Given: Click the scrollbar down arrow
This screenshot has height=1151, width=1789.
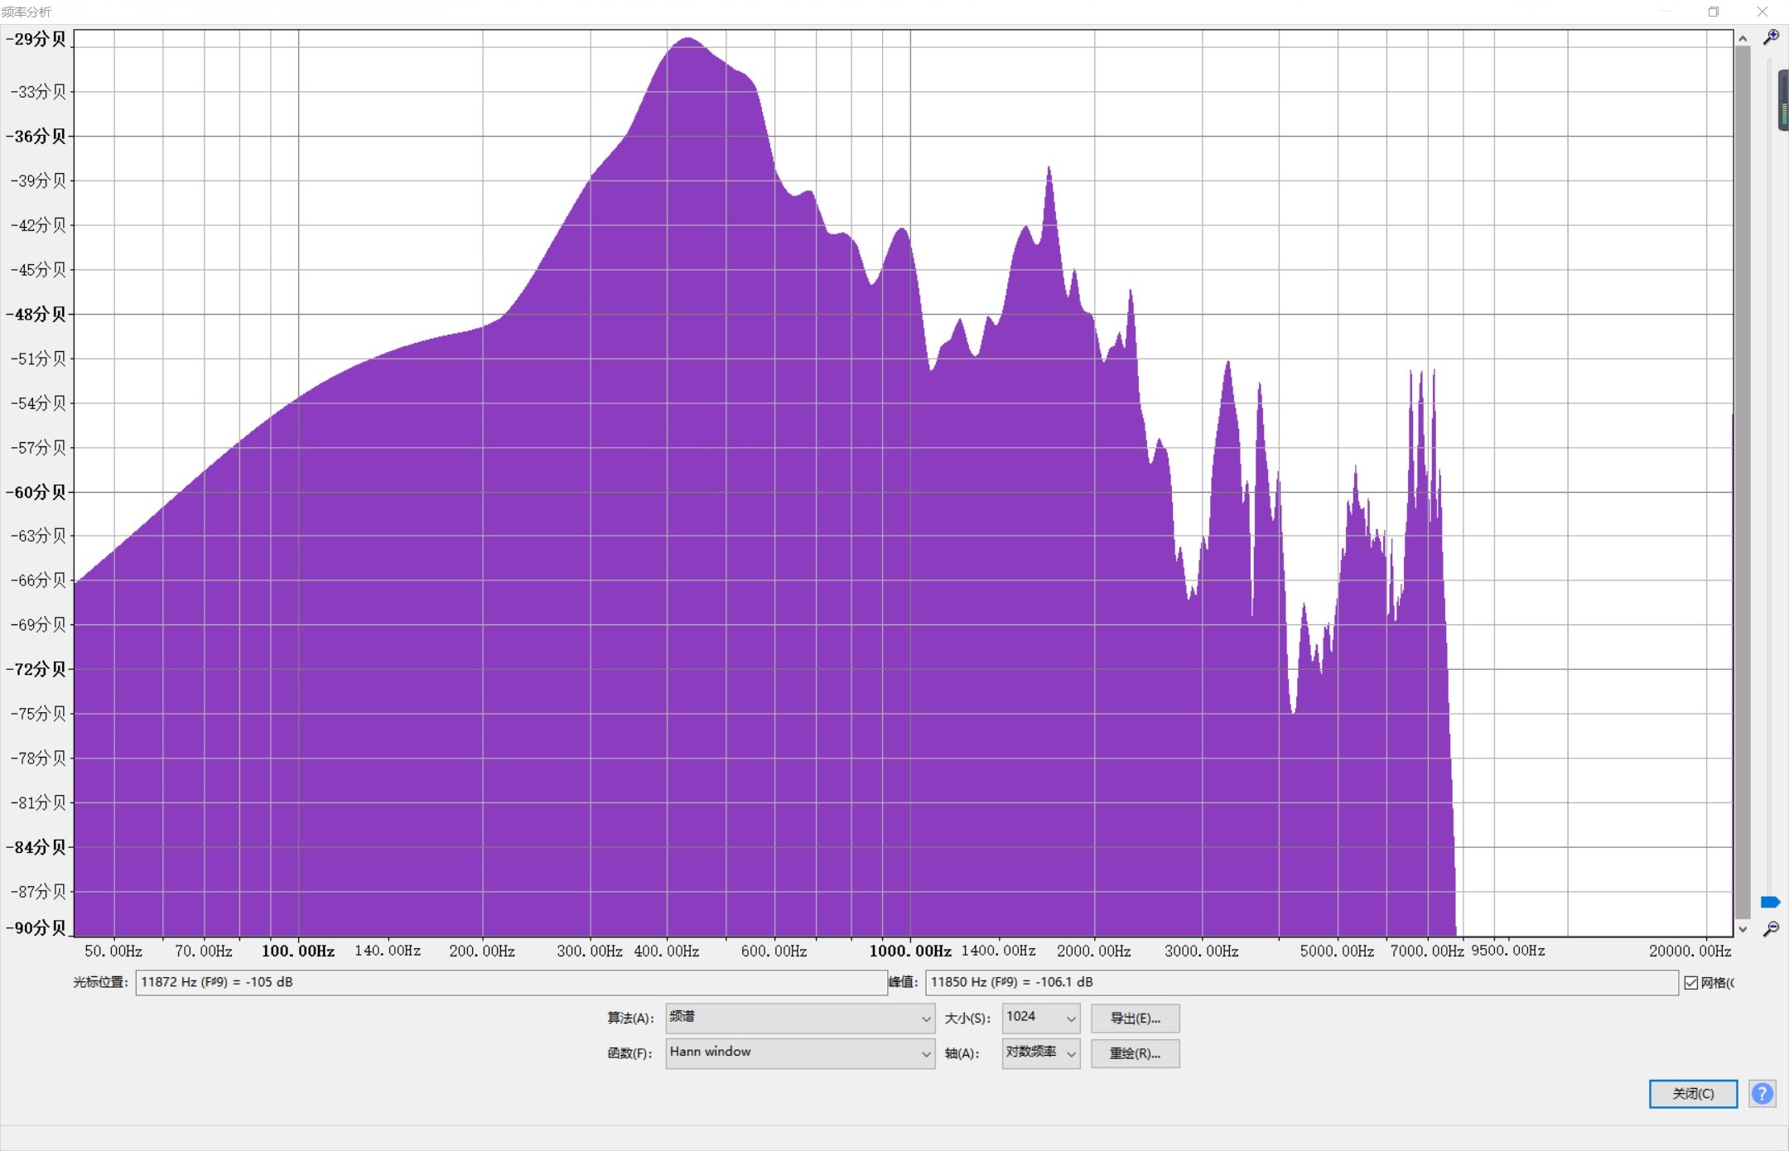Looking at the screenshot, I should point(1743,929).
